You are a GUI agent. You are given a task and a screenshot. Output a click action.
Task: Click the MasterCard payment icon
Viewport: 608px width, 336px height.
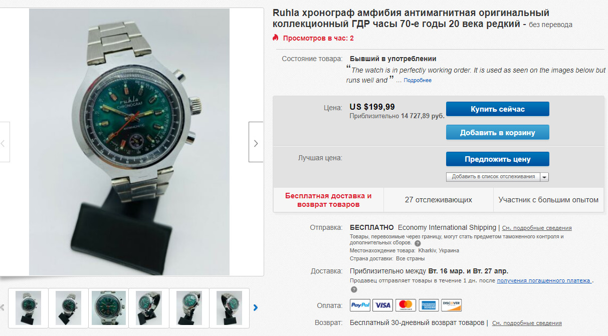tap(406, 305)
